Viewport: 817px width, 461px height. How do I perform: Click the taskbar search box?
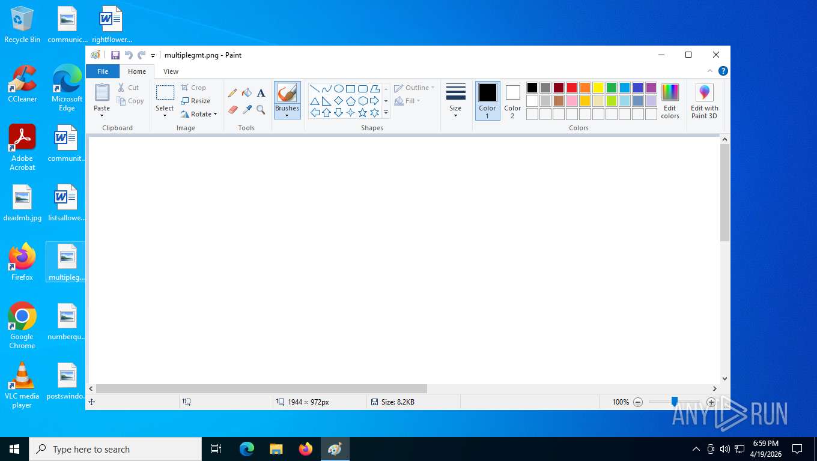click(x=115, y=449)
